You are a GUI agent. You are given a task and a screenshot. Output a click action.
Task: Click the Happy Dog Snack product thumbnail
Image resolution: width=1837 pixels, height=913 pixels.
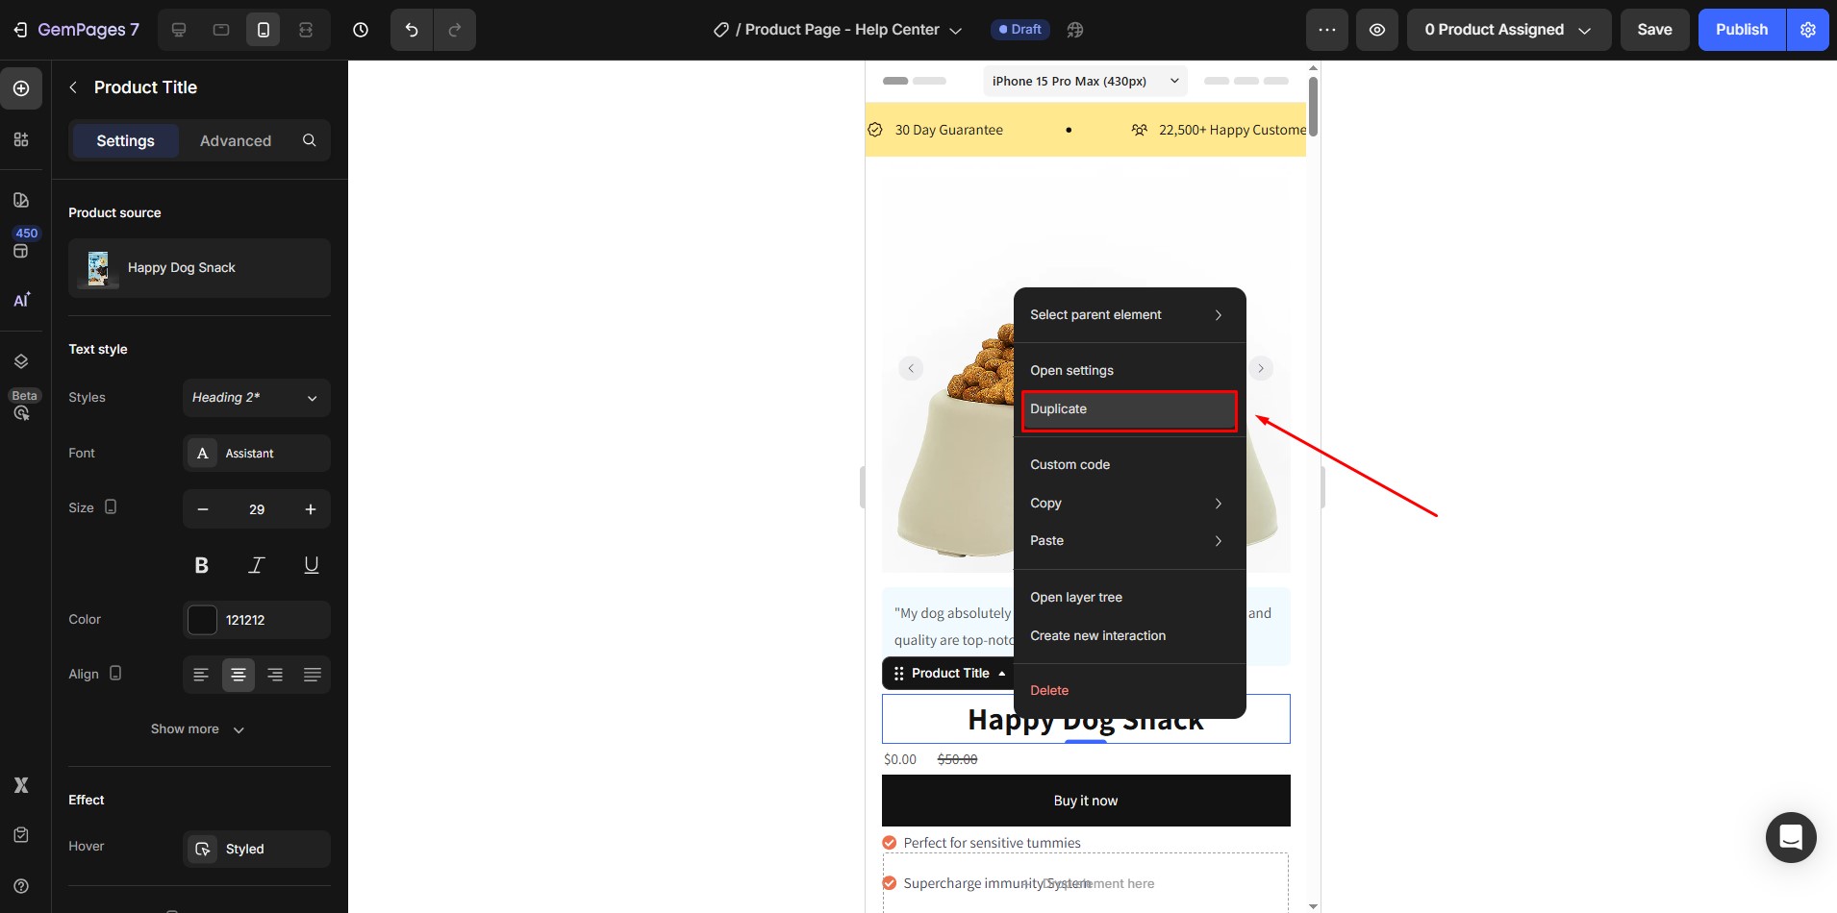98,268
